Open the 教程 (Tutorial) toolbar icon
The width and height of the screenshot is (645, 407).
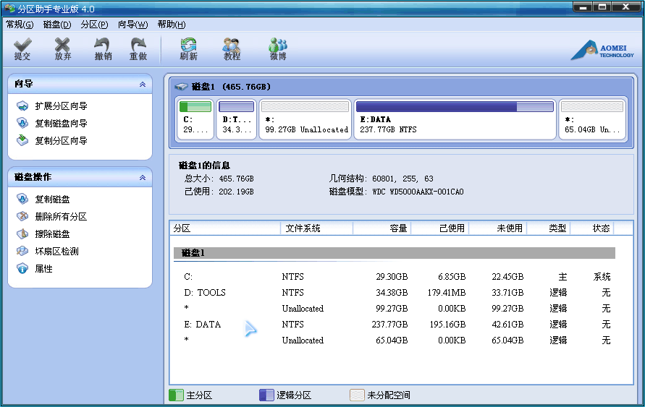232,49
